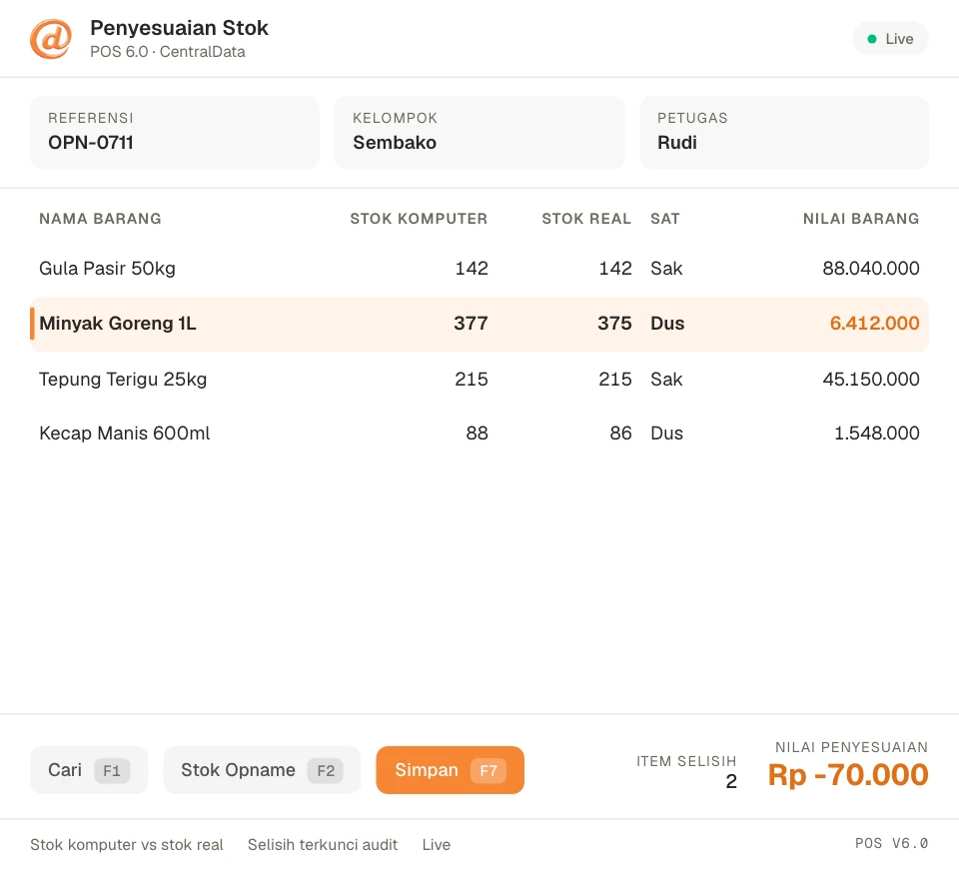The image size is (959, 869).
Task: Click the Nama Barang column header
Action: coord(100,219)
